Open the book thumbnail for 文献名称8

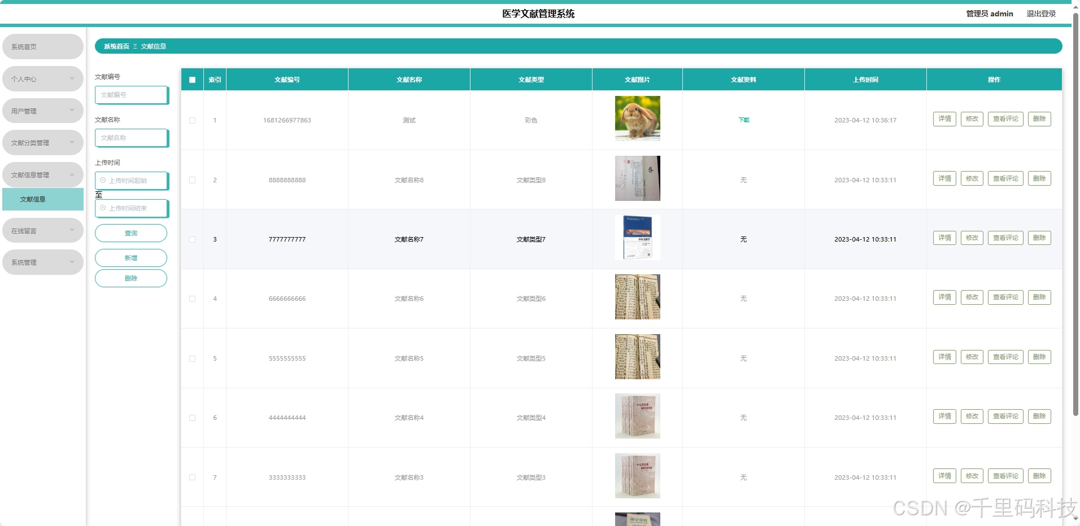pos(637,178)
